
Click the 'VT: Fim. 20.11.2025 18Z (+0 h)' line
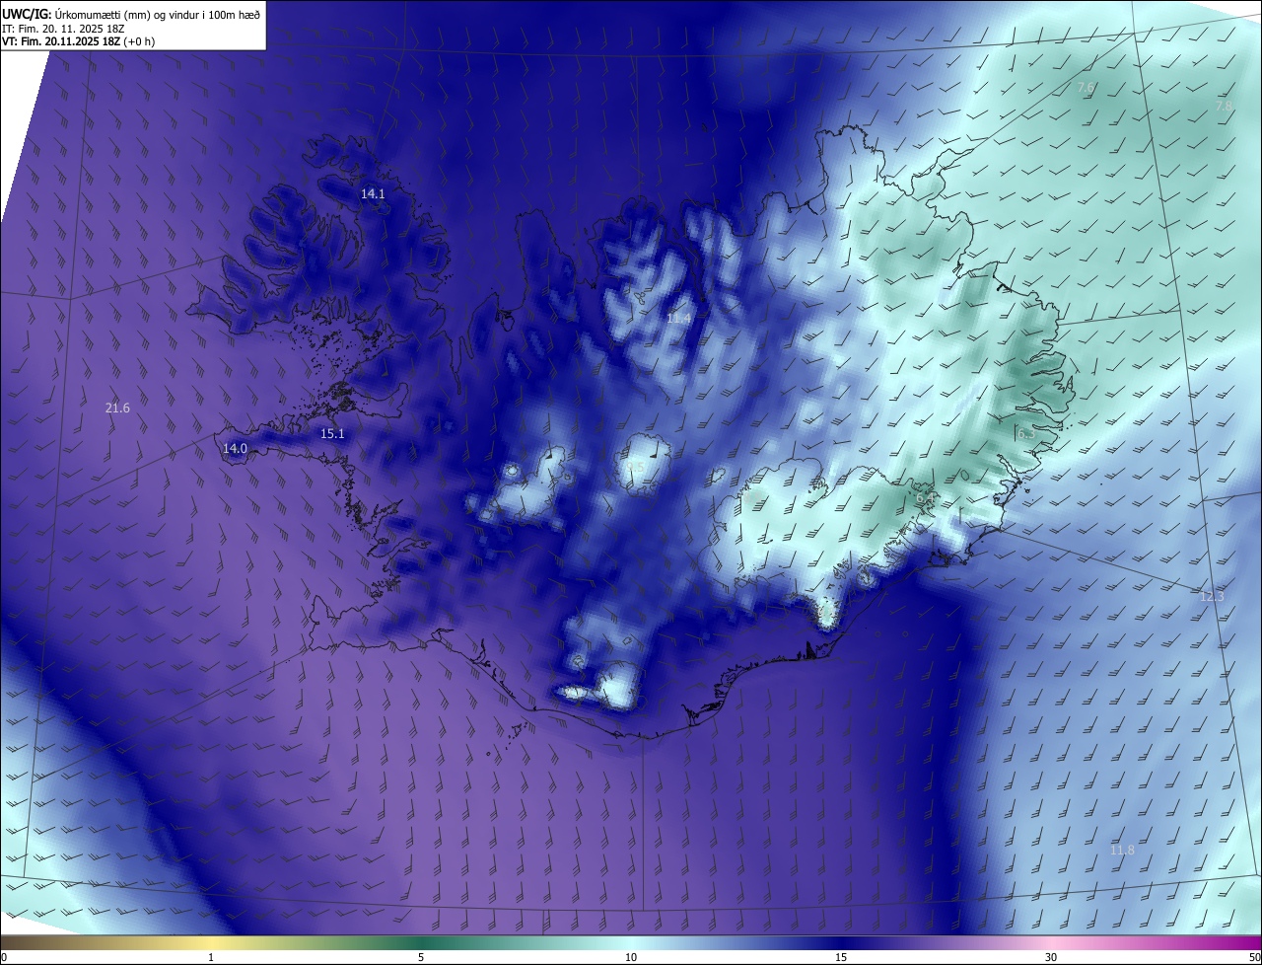pyautogui.click(x=78, y=41)
